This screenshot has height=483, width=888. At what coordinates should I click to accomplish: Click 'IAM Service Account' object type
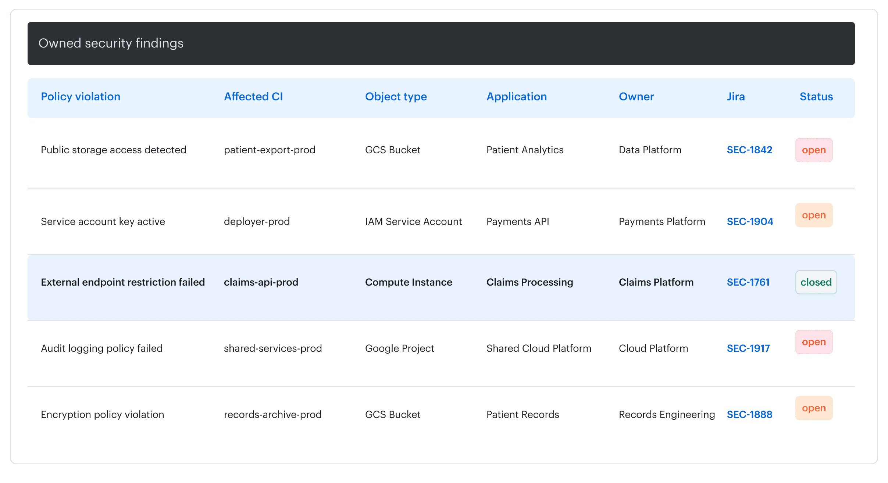tap(414, 222)
